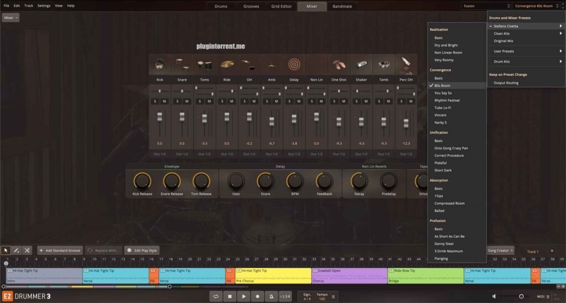Switch to the Bandmate tab

click(342, 6)
